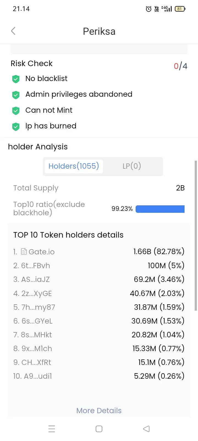Click the shield icon for Admin privileges abandoned
The width and height of the screenshot is (198, 441).
point(16,95)
